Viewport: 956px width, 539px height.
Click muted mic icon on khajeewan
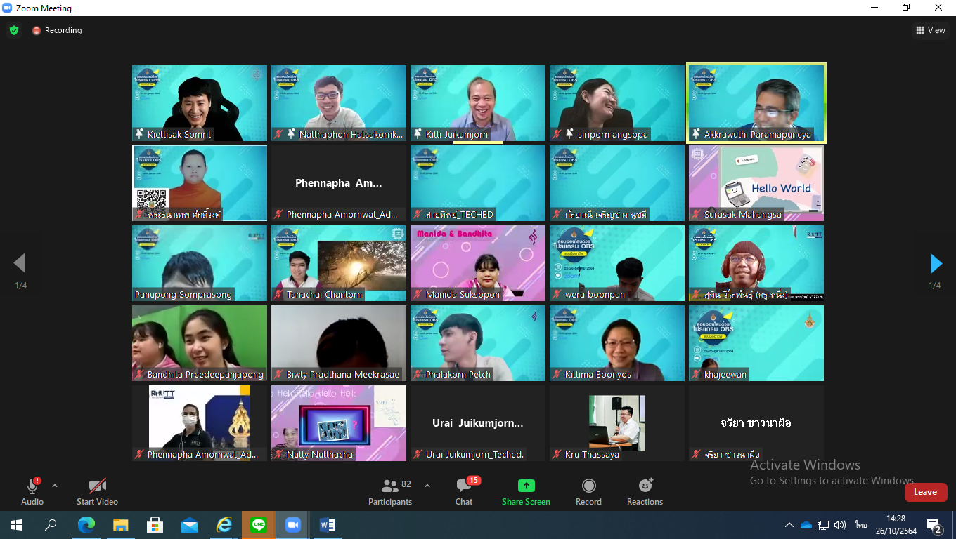click(x=697, y=375)
